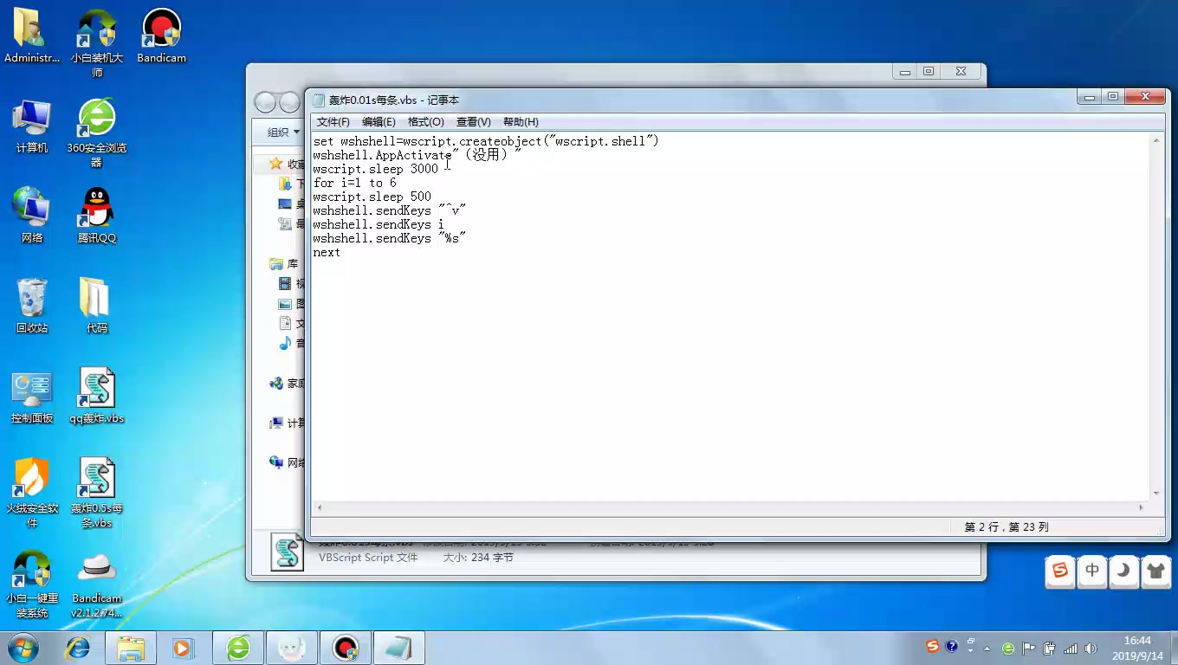Show hidden tray icons arrow
The image size is (1178, 665).
click(987, 648)
